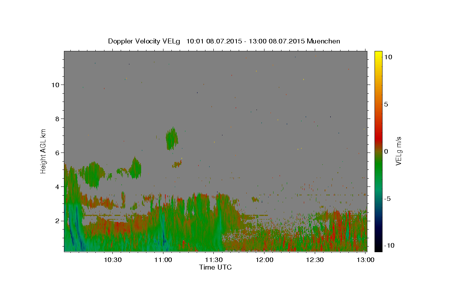Click the 11:00 time tick label
This screenshot has width=454, height=302.
coord(163,260)
